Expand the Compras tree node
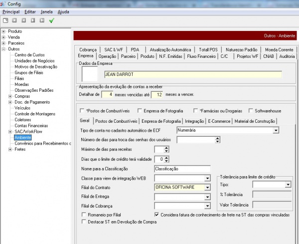The image size is (299, 244). coord(10,96)
